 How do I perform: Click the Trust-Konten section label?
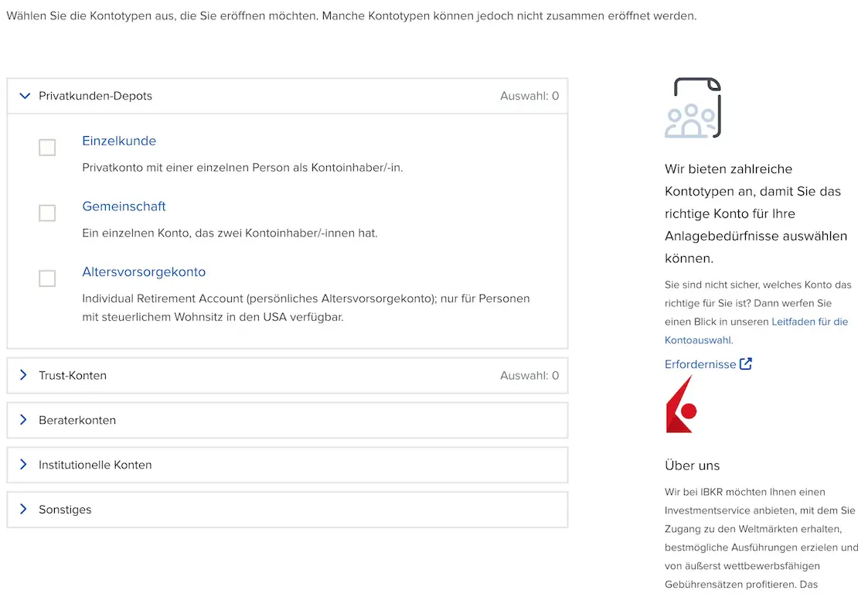[x=73, y=375]
